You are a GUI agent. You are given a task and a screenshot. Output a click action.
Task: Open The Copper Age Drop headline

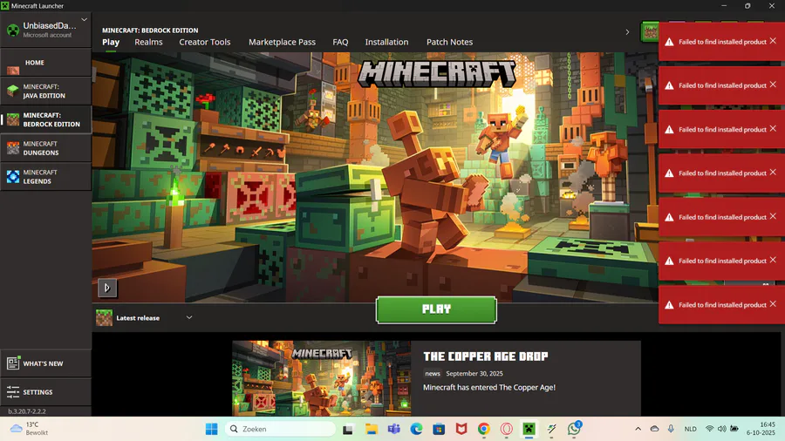(486, 356)
